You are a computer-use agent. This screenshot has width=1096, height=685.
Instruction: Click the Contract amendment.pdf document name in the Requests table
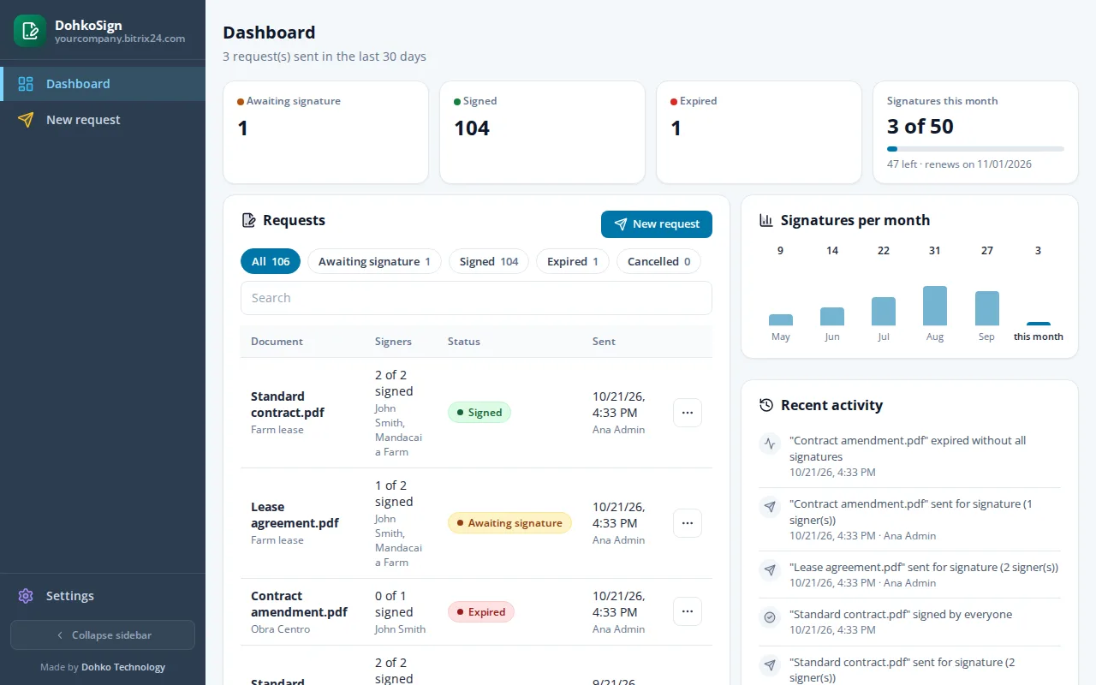pos(299,604)
